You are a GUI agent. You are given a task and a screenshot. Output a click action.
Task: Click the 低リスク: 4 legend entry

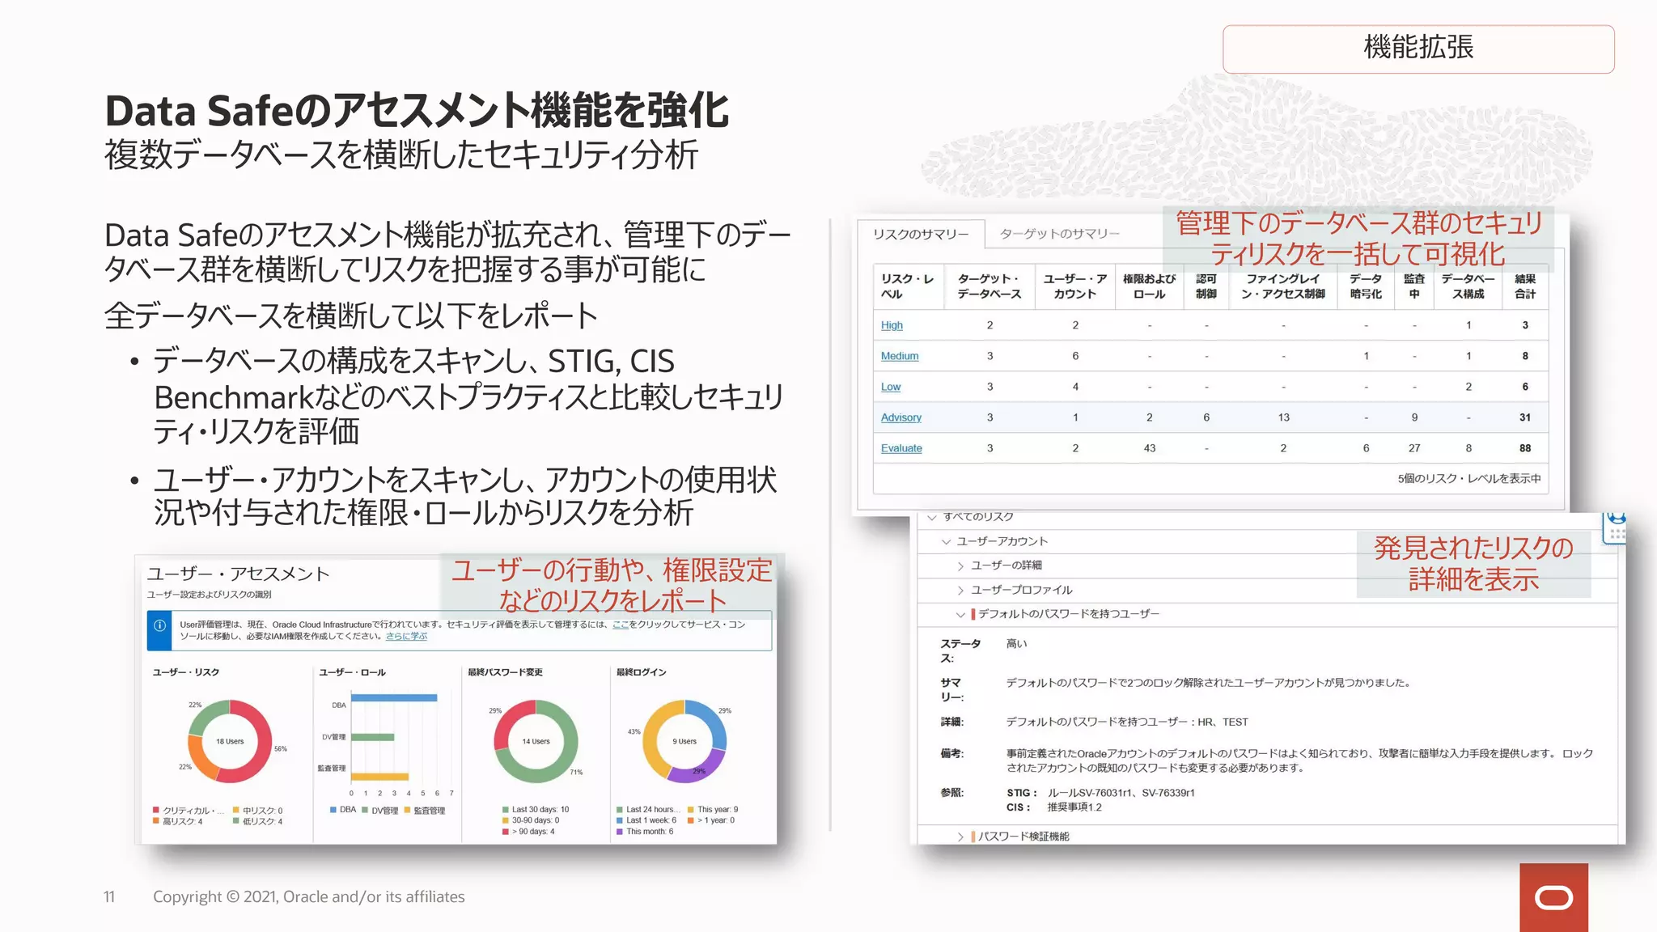(258, 822)
